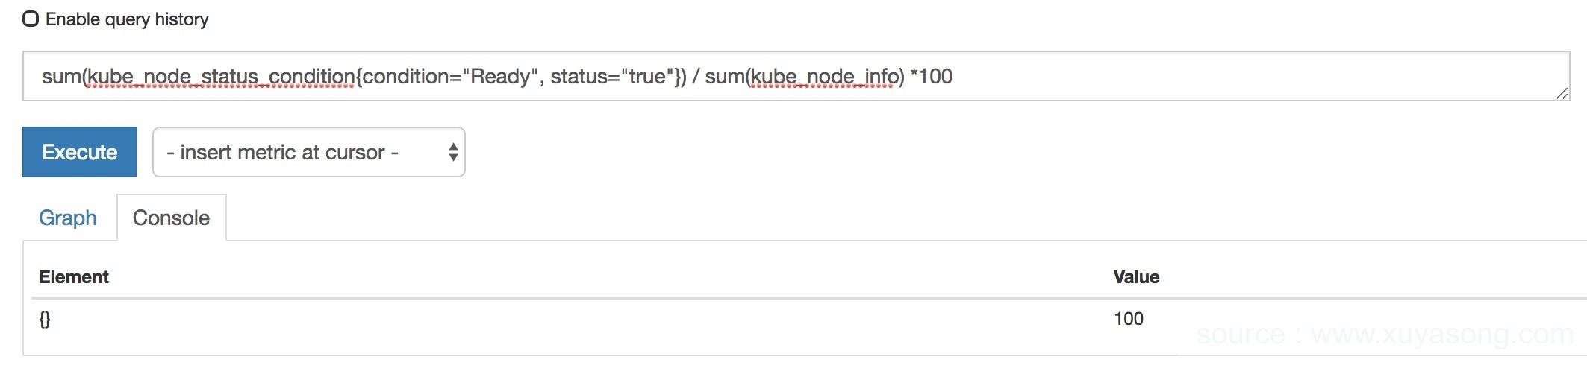Click the Value column header
The width and height of the screenshot is (1587, 380).
point(1136,277)
